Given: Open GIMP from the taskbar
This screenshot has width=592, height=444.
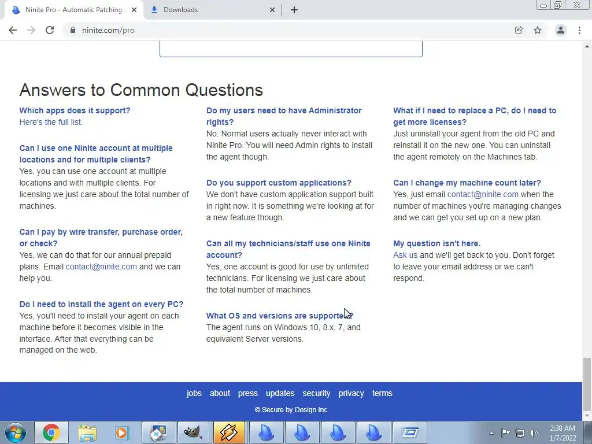Looking at the screenshot, I should click(x=193, y=432).
